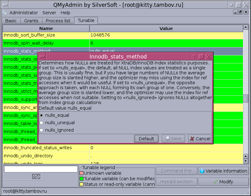The image size is (251, 196).
Task: Click the red X Cancel icon in dialog
Action: point(192,139)
